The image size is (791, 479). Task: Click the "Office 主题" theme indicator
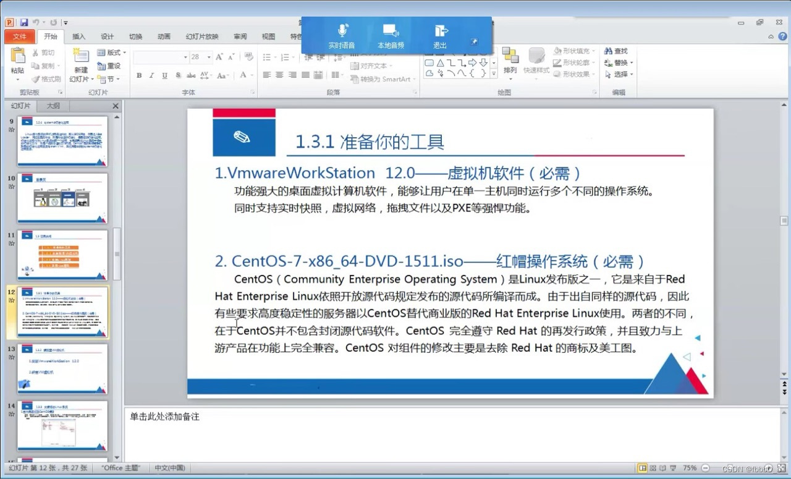click(x=121, y=468)
